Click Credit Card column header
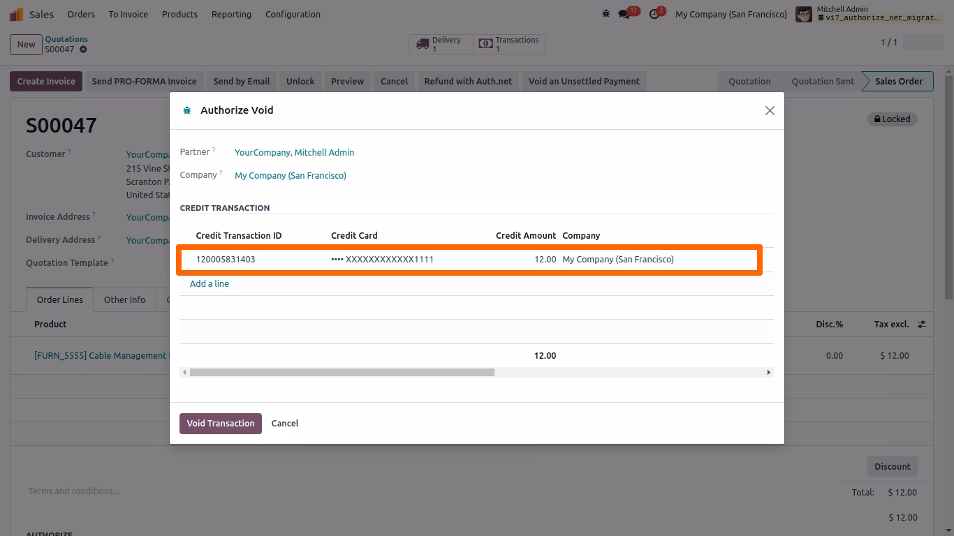The image size is (954, 536). [354, 236]
